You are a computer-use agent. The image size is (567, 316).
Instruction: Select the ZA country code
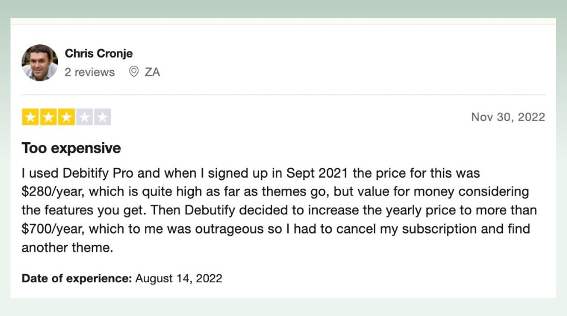(x=152, y=72)
